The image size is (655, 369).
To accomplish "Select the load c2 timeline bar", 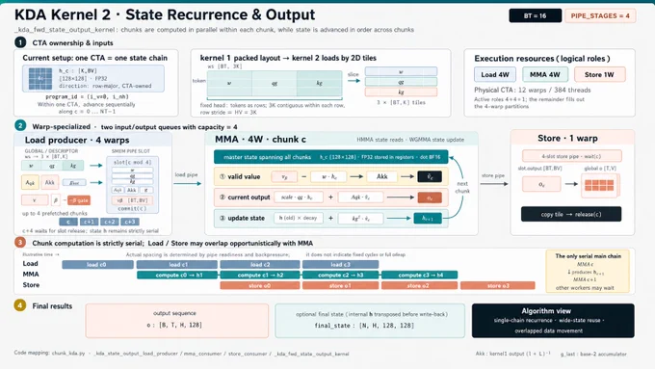I will click(260, 265).
